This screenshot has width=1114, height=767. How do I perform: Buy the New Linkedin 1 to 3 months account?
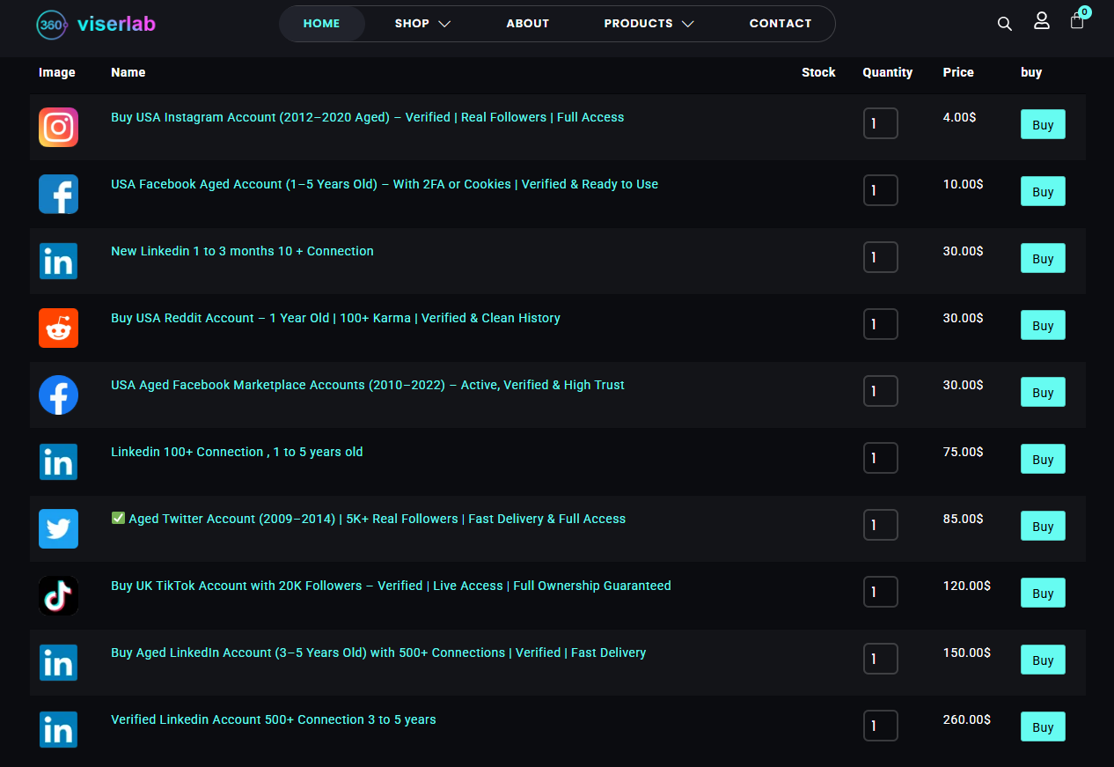(1043, 259)
